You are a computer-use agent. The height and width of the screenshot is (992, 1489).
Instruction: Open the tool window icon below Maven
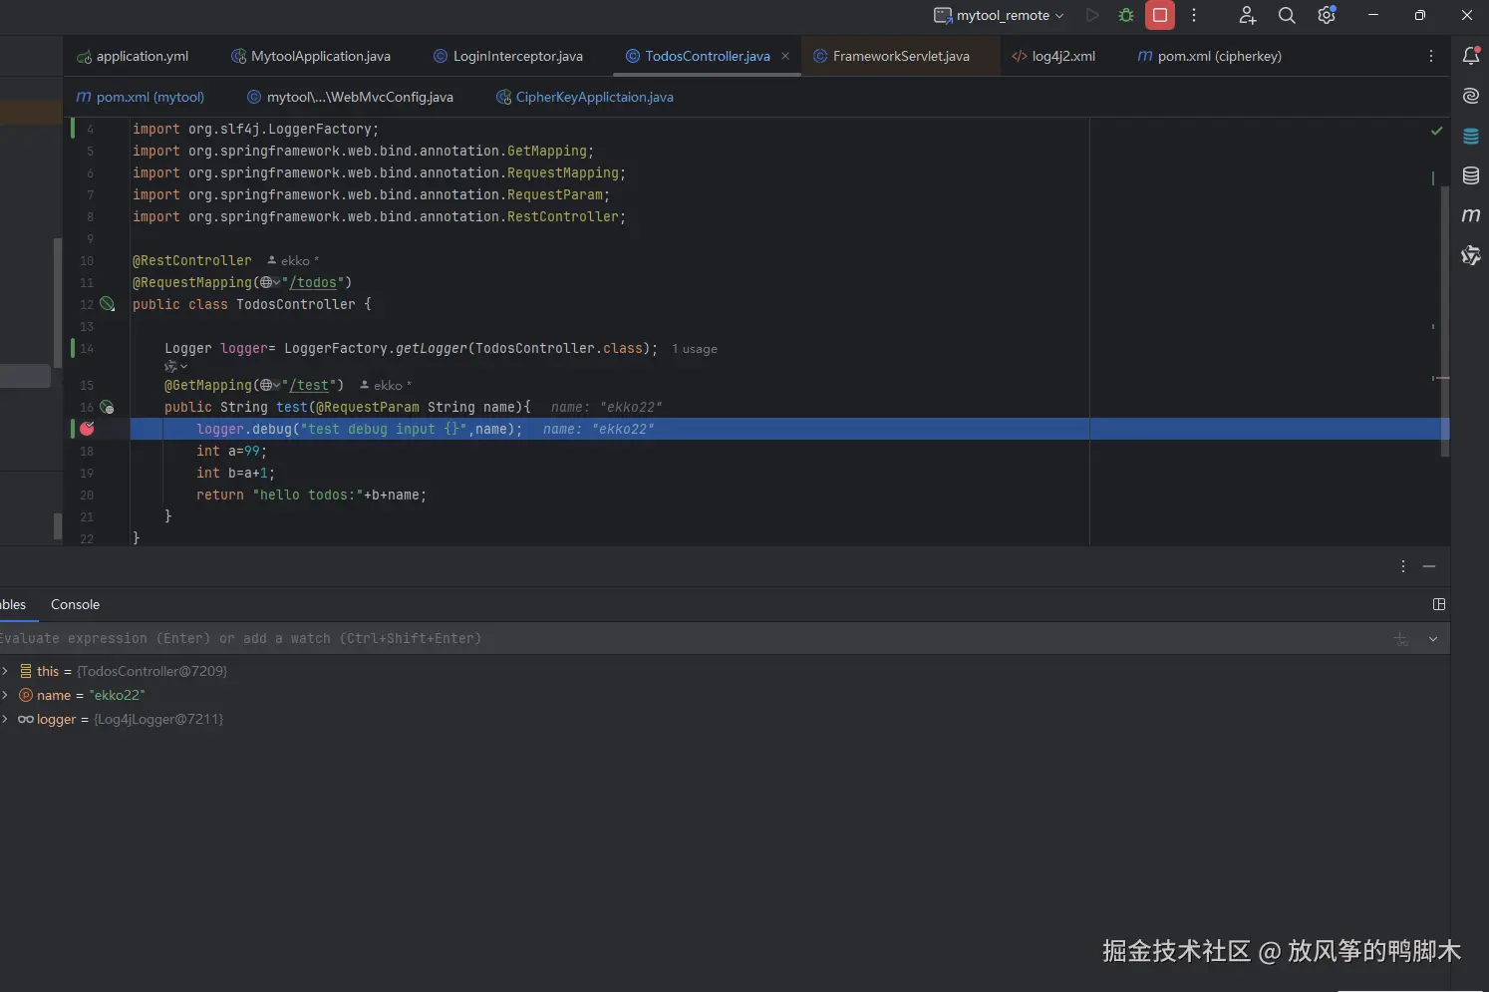1471,255
